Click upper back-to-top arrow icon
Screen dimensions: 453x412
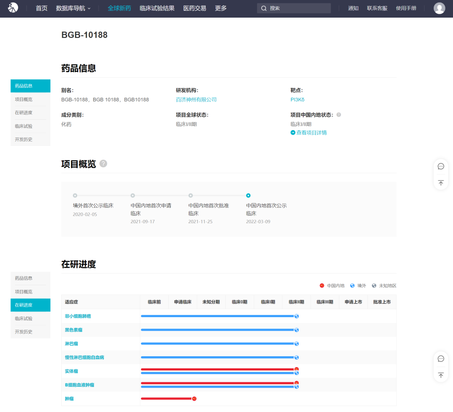pos(440,183)
